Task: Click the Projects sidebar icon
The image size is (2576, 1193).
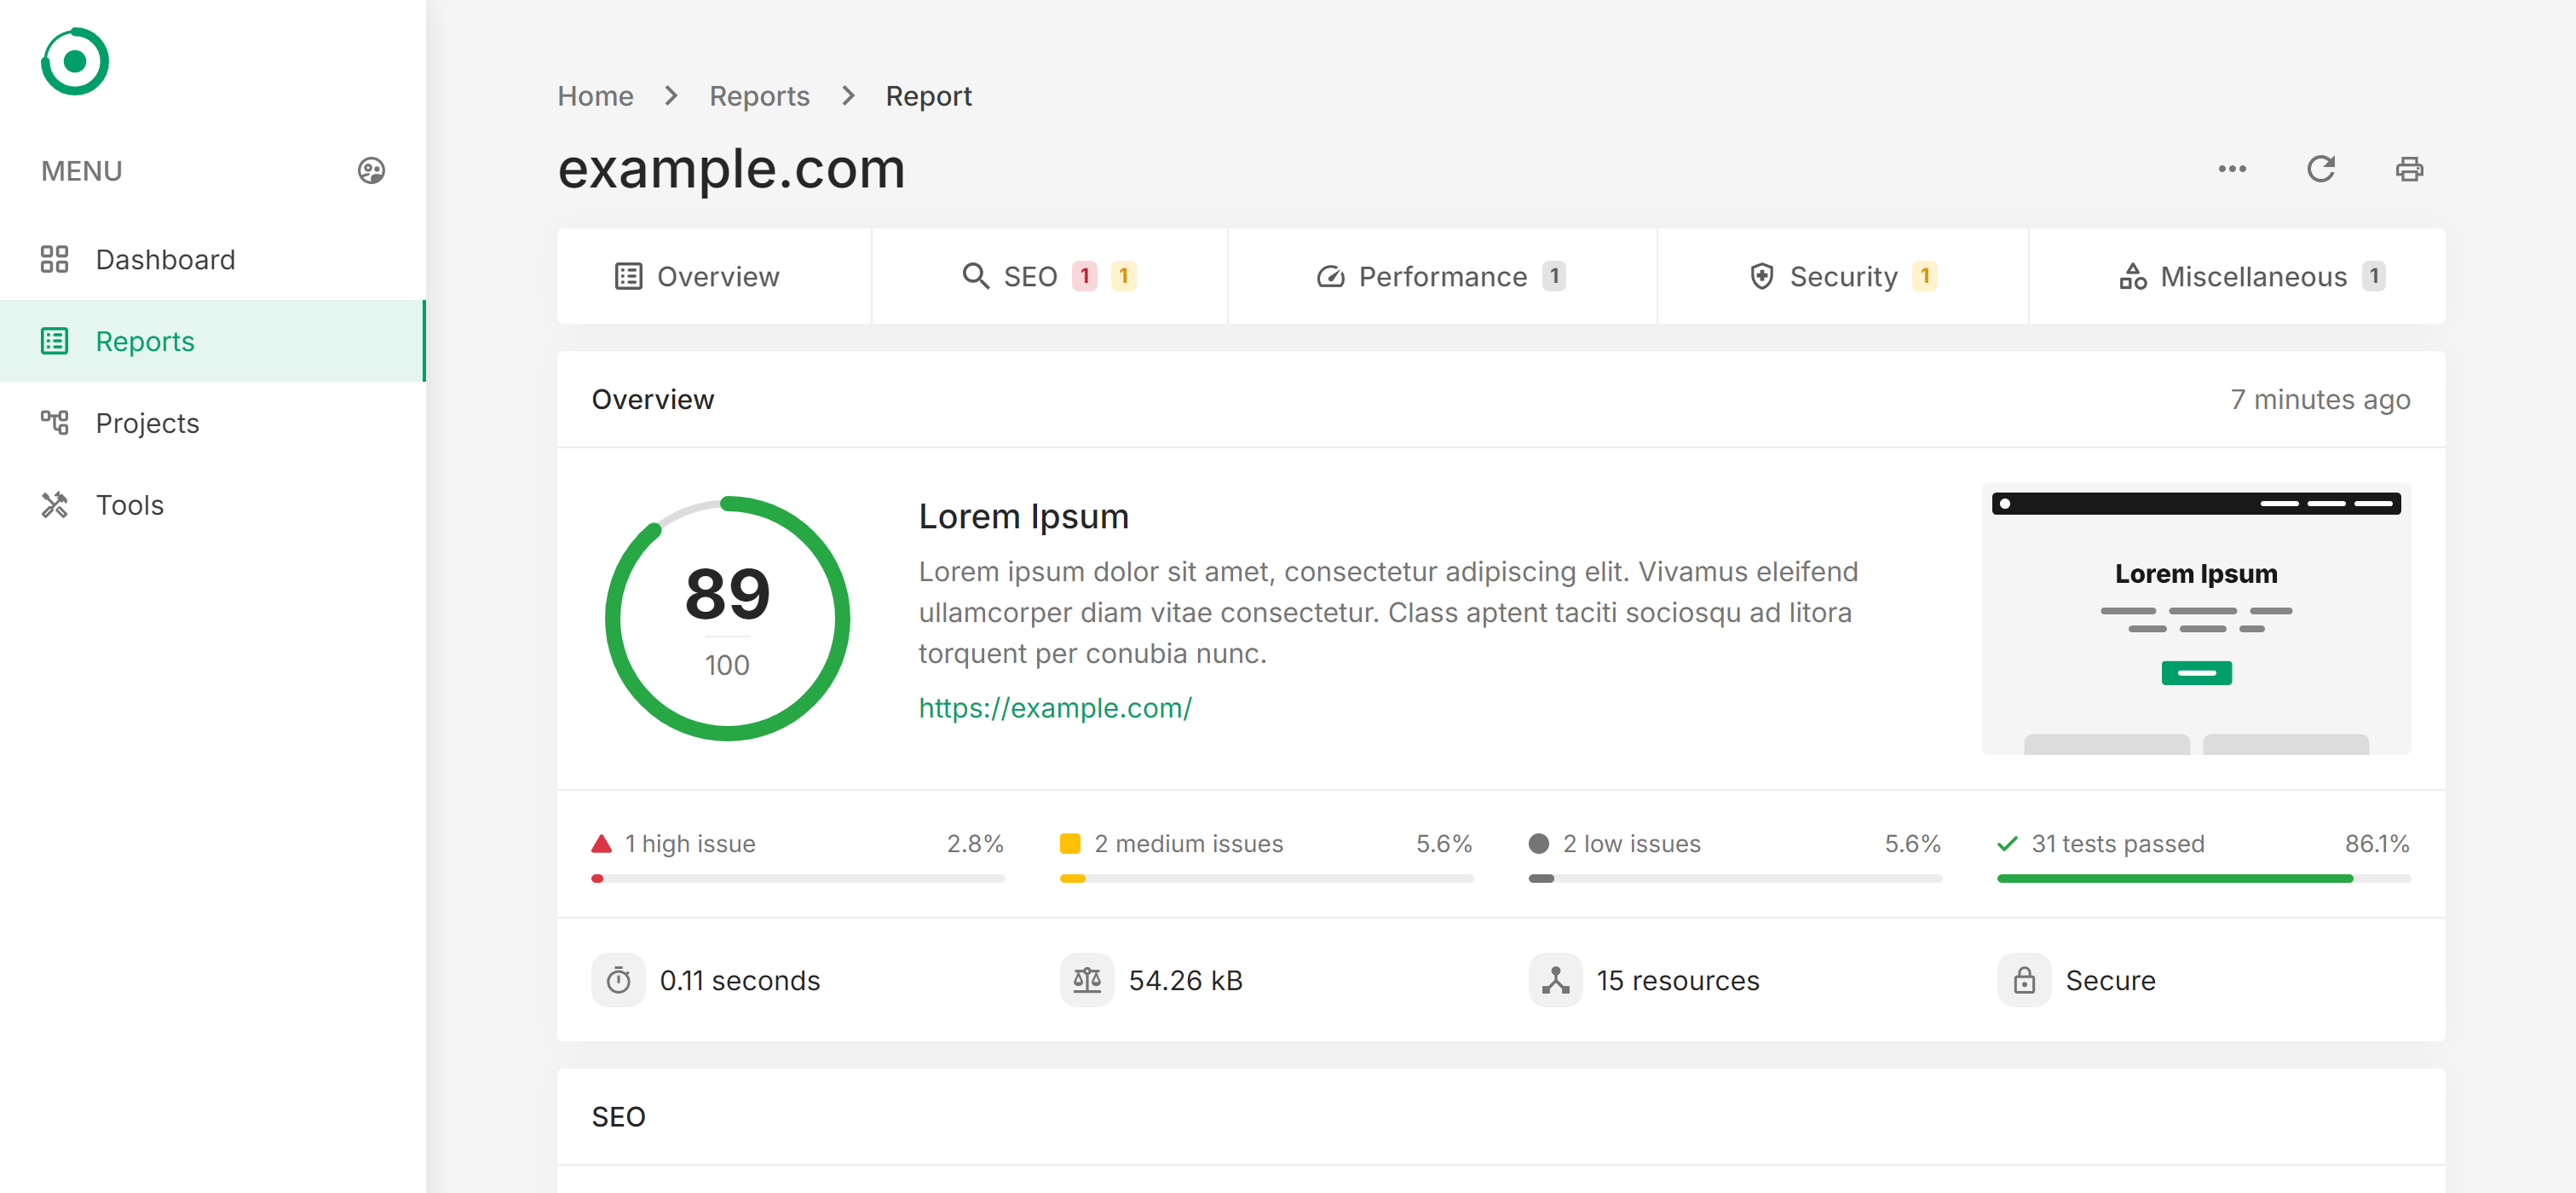Action: coord(55,423)
